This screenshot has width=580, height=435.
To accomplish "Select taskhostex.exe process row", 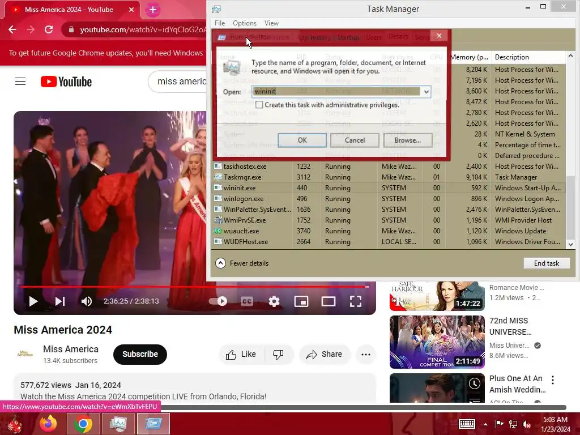I will click(389, 167).
